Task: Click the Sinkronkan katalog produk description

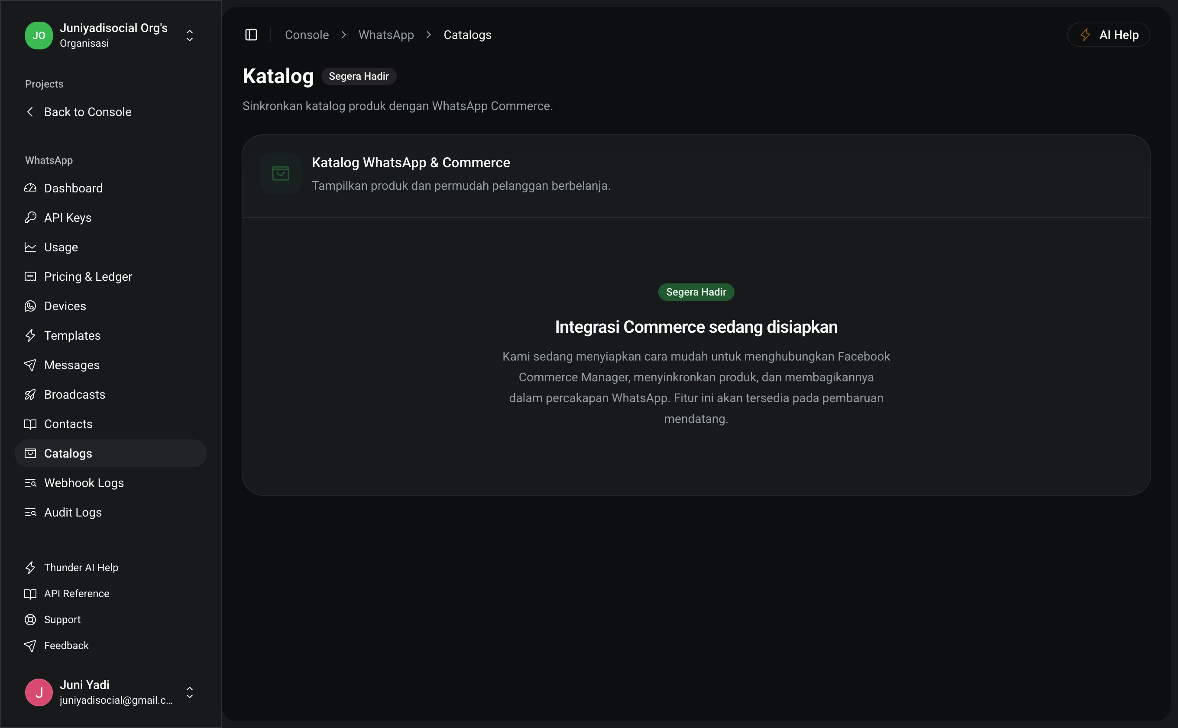Action: coord(398,106)
